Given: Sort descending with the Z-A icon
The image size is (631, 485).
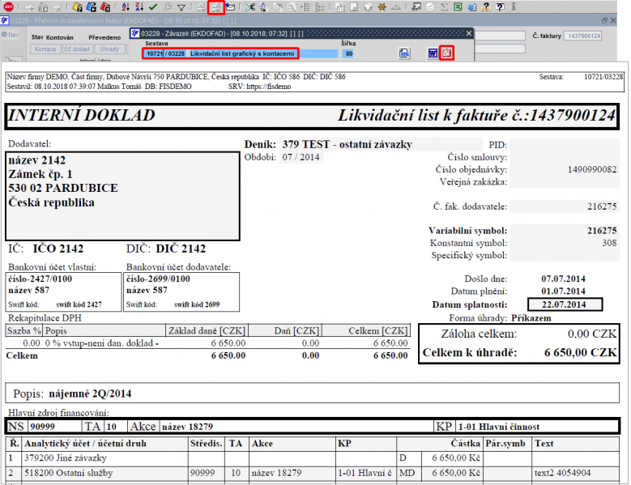Looking at the screenshot, I should point(139,6).
